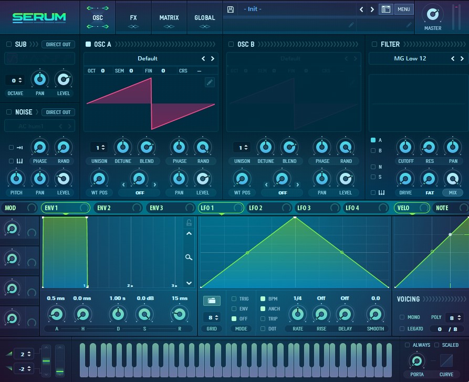
Task: Enable the NOISE oscillator
Action: pos(9,112)
